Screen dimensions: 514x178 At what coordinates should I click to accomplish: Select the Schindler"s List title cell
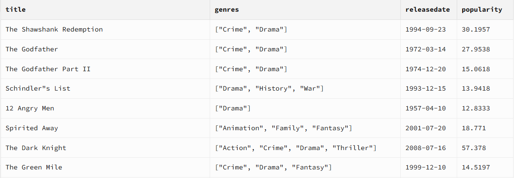(105, 88)
